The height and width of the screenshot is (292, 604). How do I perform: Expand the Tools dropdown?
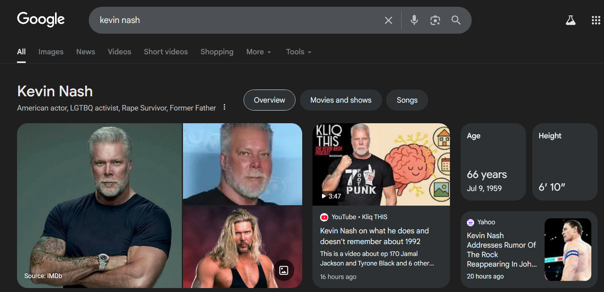(299, 52)
